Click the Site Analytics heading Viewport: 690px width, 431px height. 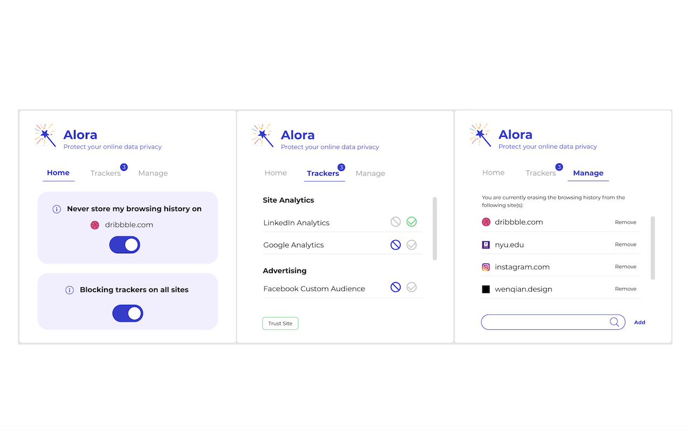288,200
